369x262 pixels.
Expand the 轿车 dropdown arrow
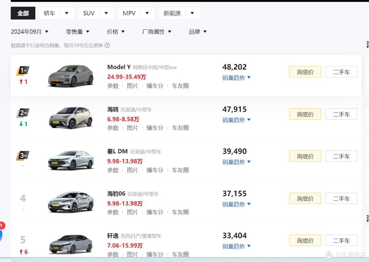click(x=67, y=13)
